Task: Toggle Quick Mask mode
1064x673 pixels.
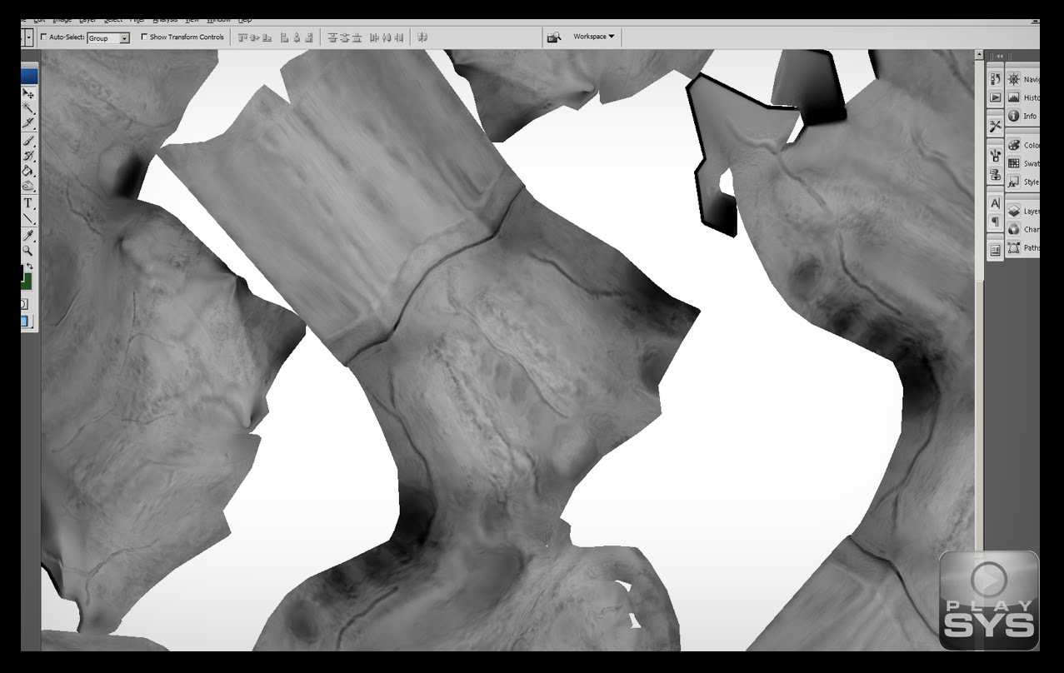Action: coord(24,304)
